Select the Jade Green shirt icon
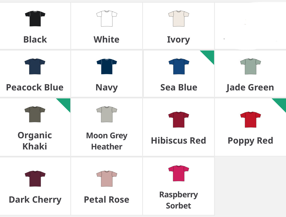Image resolution: width=286 pixels, height=217 pixels. (x=250, y=66)
